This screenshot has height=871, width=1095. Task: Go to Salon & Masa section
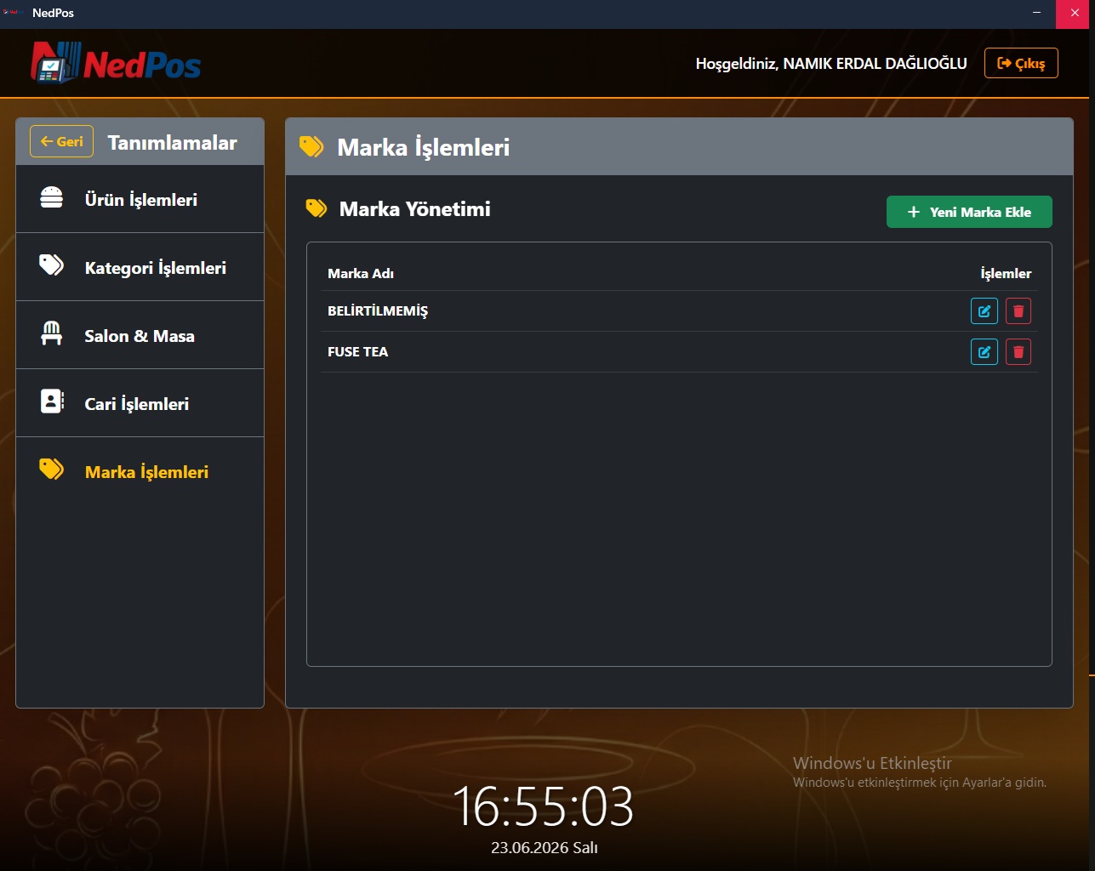[140, 335]
